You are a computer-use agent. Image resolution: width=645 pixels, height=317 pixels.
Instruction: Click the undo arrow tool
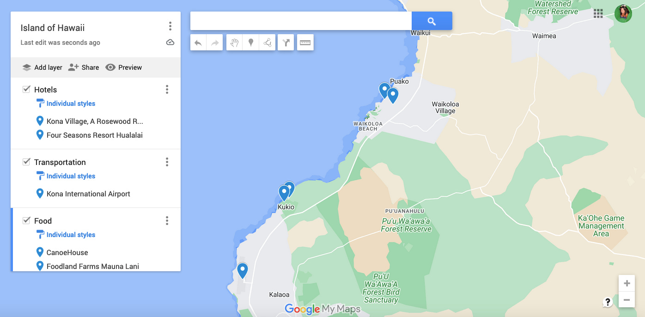point(198,43)
